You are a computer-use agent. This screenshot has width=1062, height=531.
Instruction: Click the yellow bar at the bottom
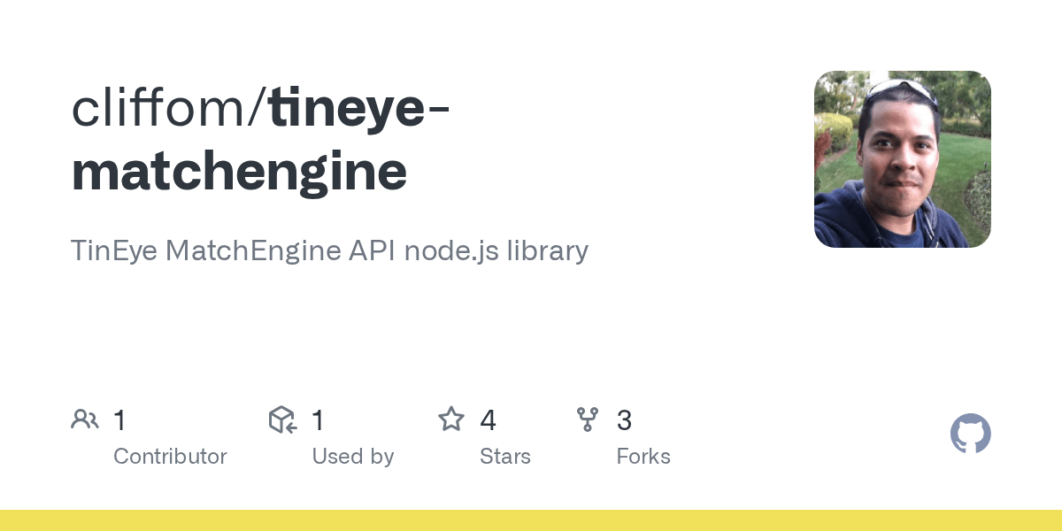[531, 522]
